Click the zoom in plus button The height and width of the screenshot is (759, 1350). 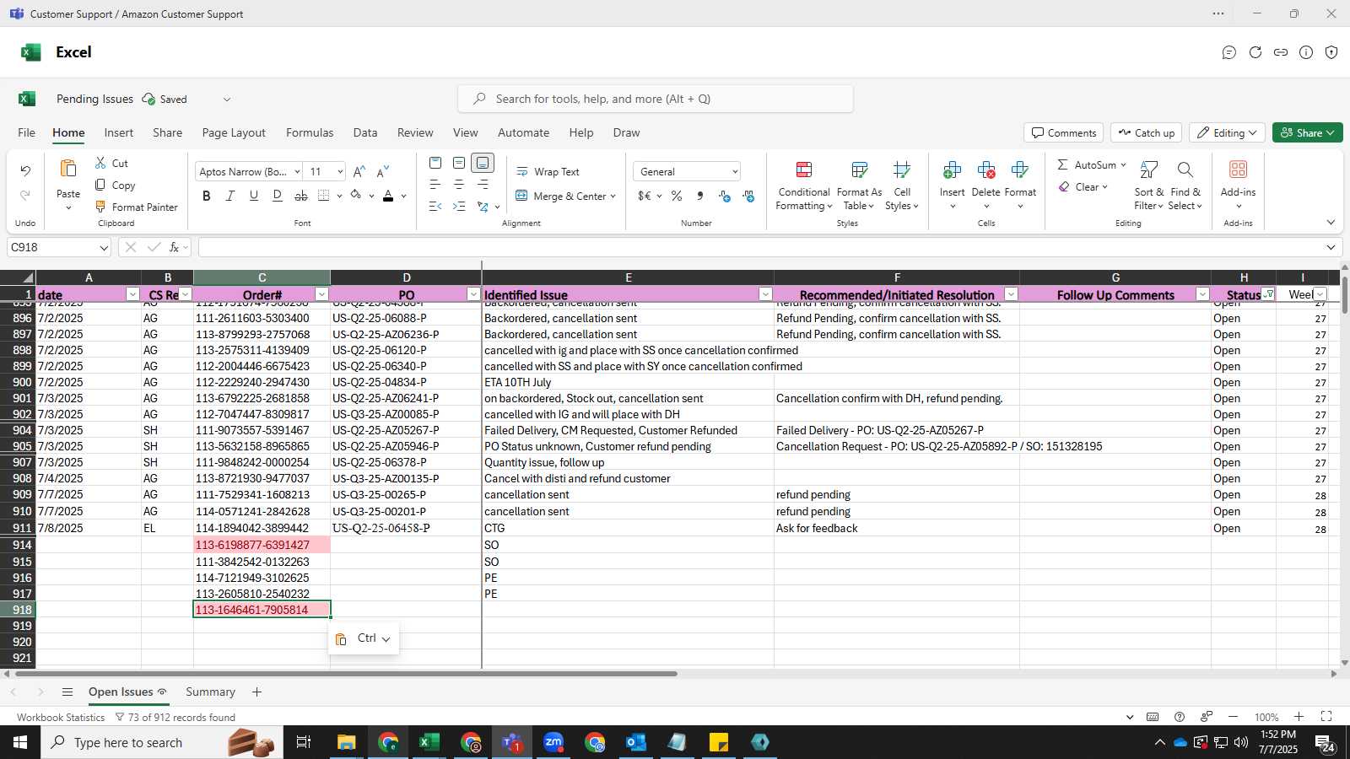(x=1299, y=717)
